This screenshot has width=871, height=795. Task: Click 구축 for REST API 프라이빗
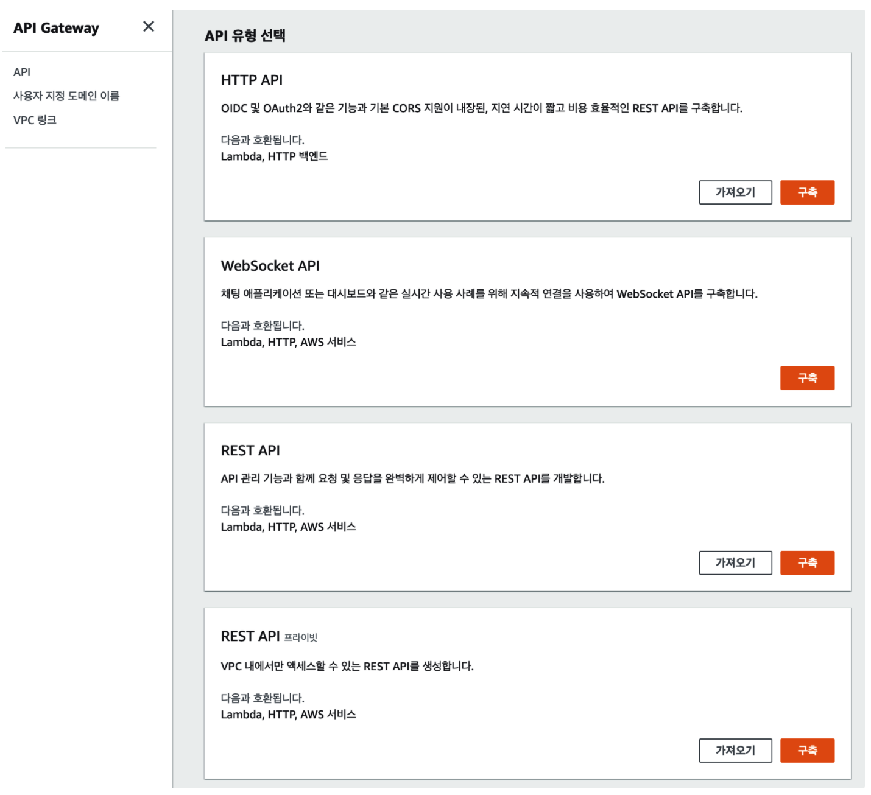coord(807,751)
